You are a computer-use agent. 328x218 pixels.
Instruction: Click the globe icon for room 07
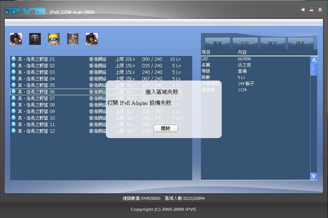(x=13, y=98)
